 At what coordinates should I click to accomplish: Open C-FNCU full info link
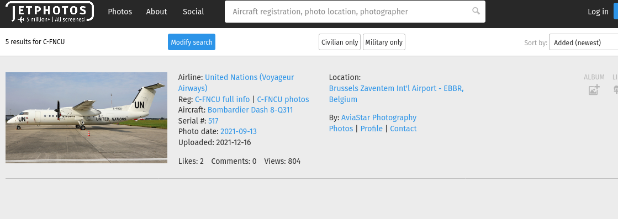[222, 99]
